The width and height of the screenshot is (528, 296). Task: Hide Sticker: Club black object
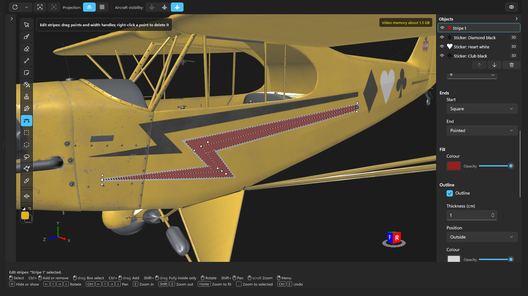coord(442,56)
